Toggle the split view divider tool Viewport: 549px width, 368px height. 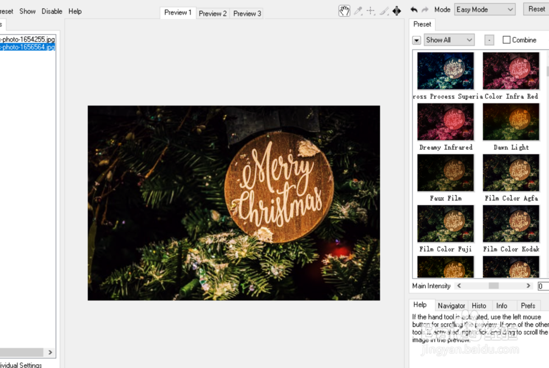(x=397, y=11)
